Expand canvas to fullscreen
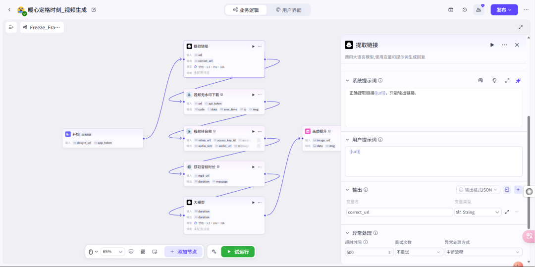 click(x=521, y=27)
